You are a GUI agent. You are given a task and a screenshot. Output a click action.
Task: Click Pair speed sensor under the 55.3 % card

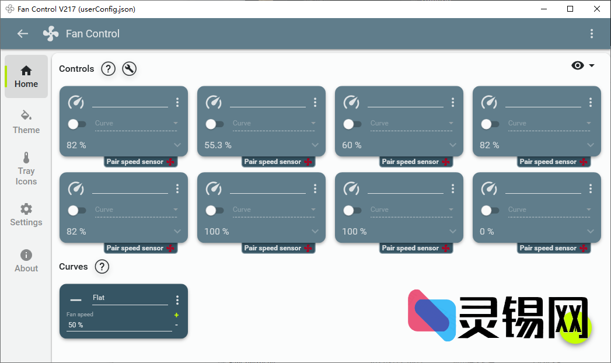coord(273,162)
